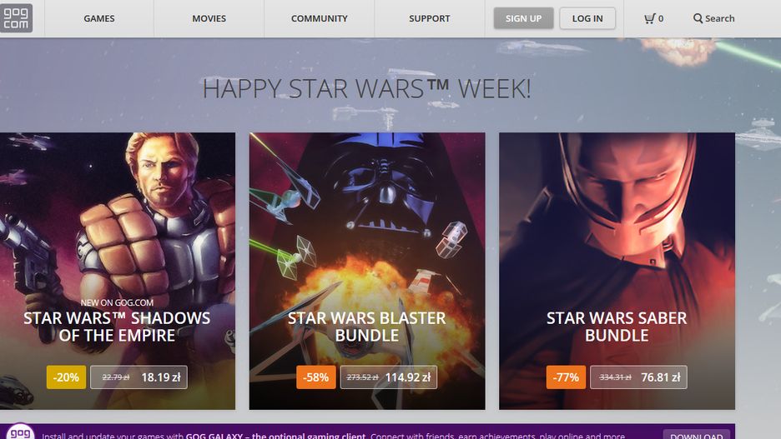Image resolution: width=781 pixels, height=439 pixels.
Task: Click the GOG GALAXY optional gaming client link
Action: (275, 436)
